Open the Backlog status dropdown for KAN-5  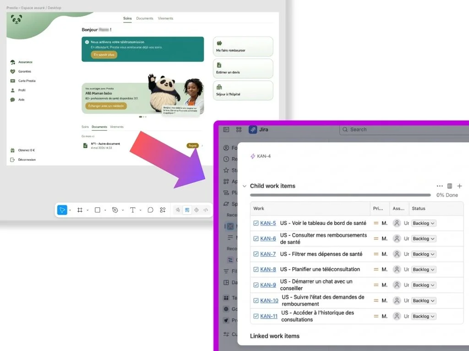(x=424, y=223)
